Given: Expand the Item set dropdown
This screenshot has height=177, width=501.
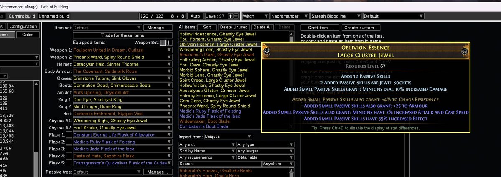Looking at the screenshot, I should (x=107, y=28).
